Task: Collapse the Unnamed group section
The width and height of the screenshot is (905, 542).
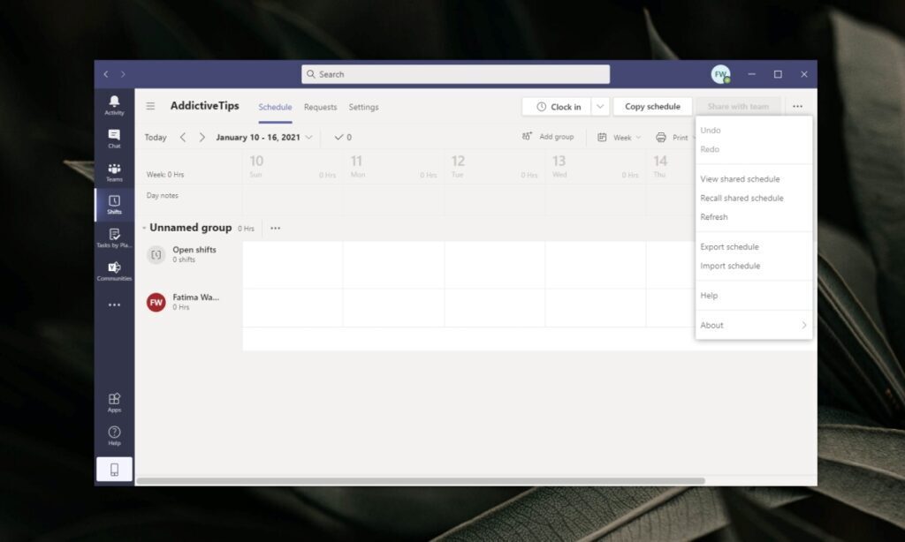Action: pyautogui.click(x=143, y=228)
